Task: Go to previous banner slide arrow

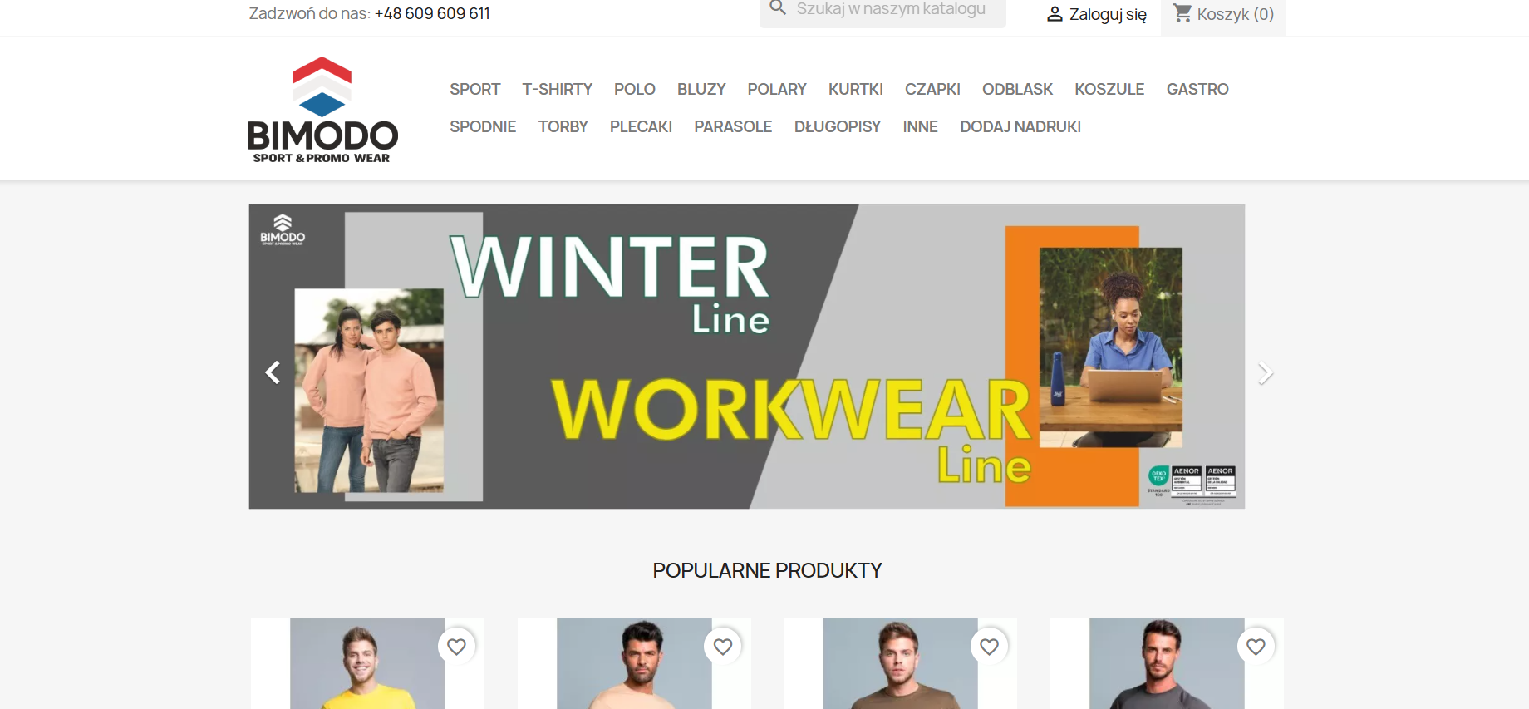Action: [x=273, y=372]
